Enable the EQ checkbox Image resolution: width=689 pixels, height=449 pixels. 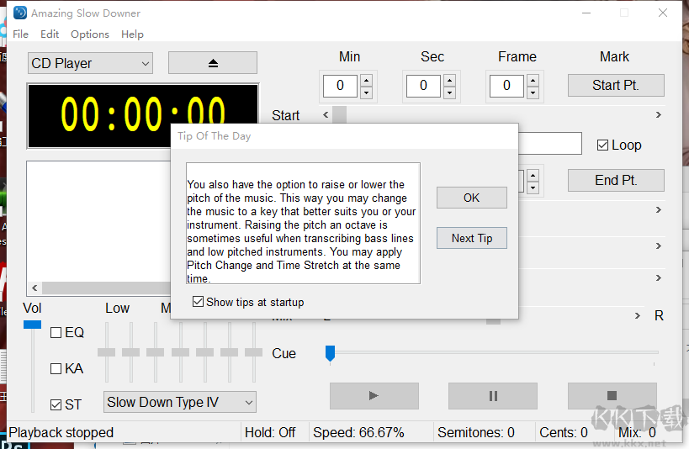coord(56,332)
